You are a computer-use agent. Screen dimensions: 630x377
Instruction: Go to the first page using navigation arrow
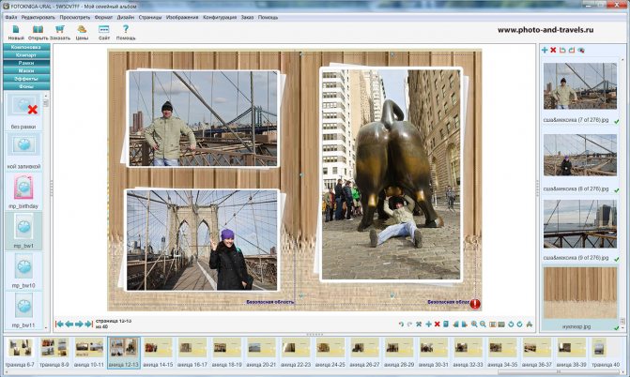pyautogui.click(x=60, y=324)
